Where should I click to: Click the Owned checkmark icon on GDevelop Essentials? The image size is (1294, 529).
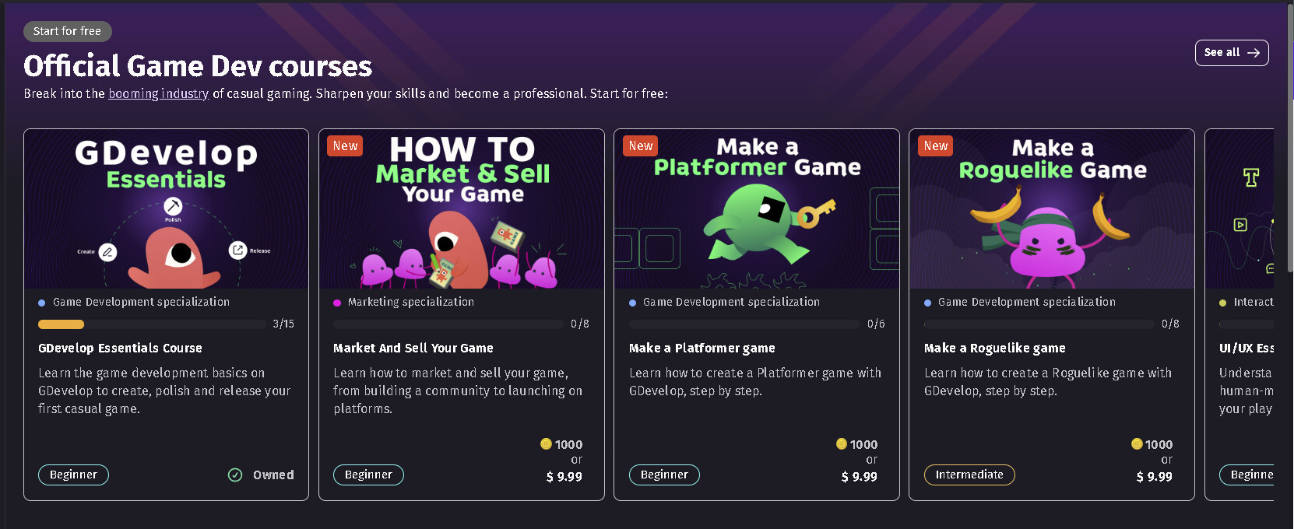pos(235,475)
